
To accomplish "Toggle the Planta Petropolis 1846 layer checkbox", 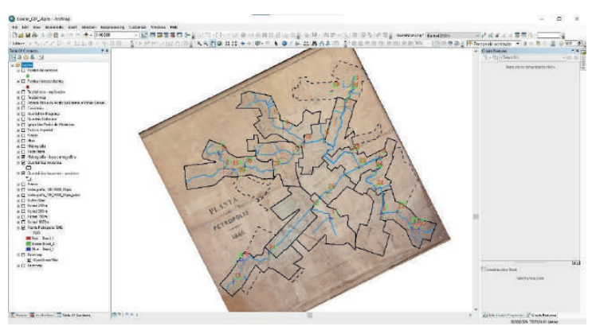I will (22, 227).
